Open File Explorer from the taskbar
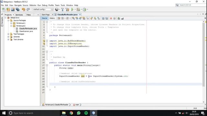The width and height of the screenshot is (207, 116). (64, 113)
